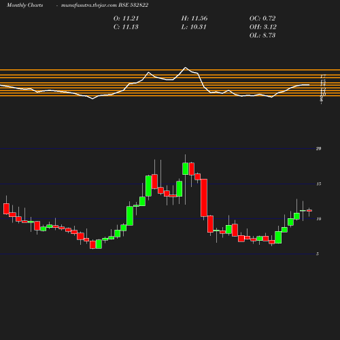Screen dimensions: 340x340
Task: Click the open value 'O: 11.21'
Action: 126,18
